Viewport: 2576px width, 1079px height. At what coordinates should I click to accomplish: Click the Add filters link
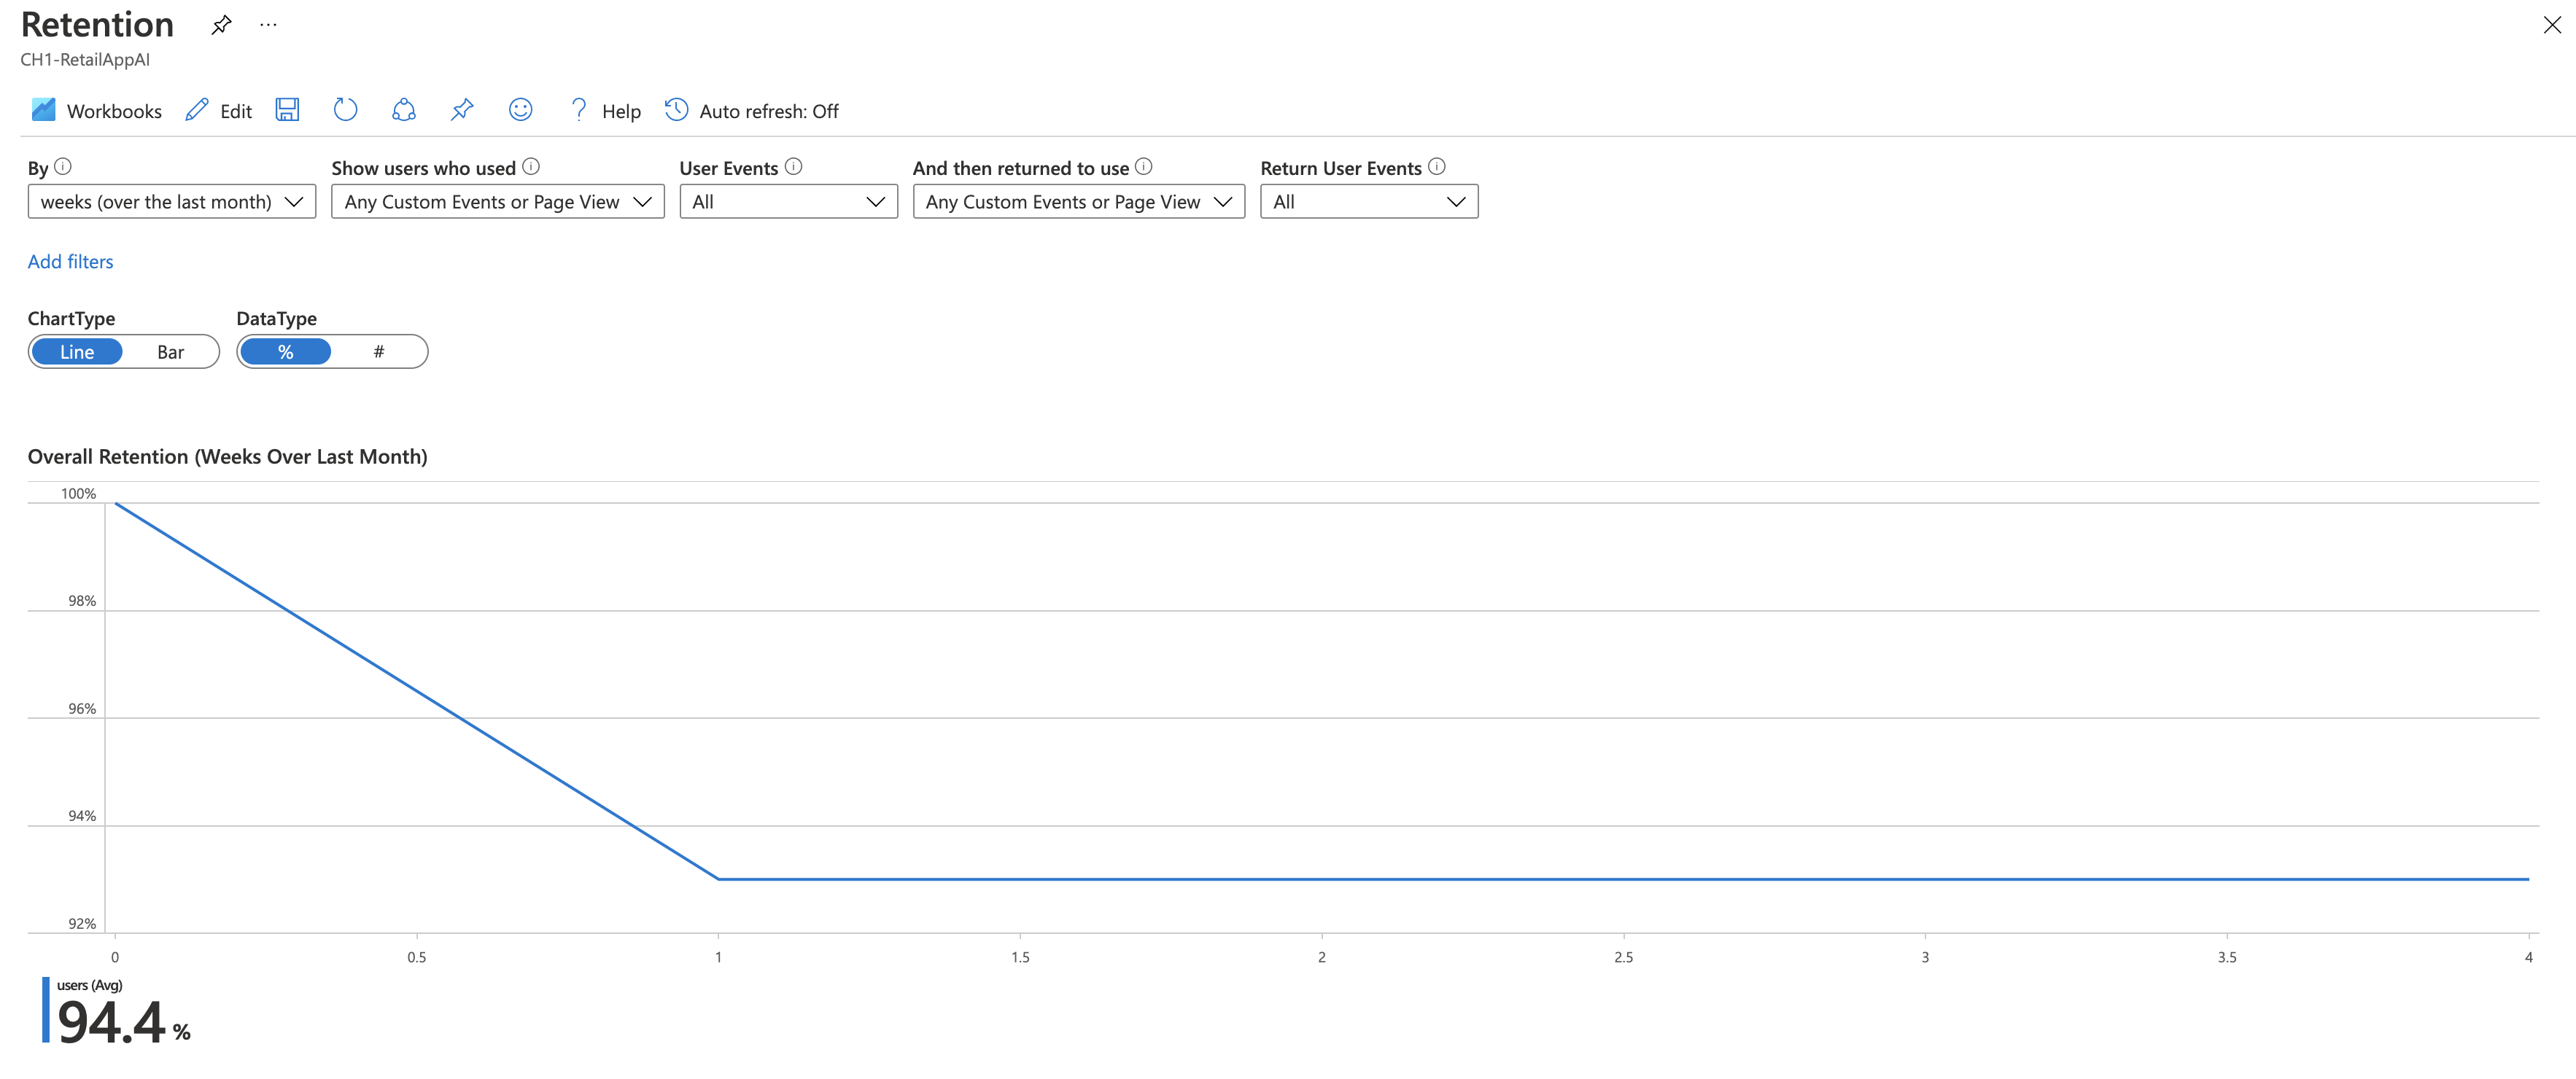click(70, 262)
